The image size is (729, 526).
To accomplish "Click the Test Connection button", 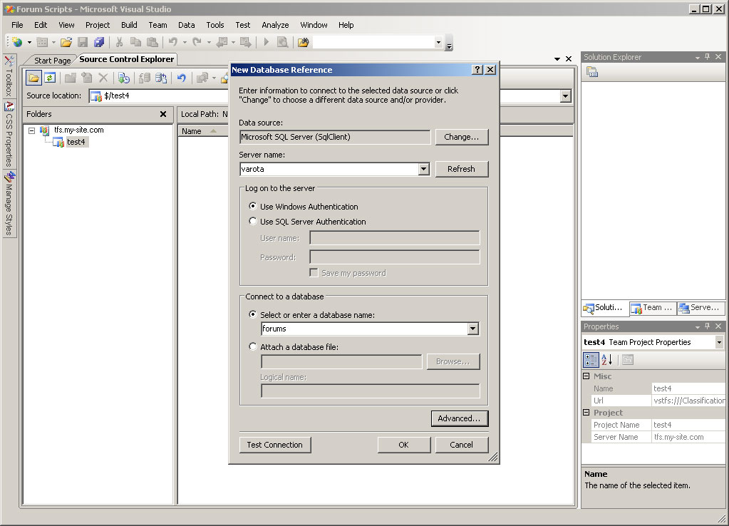I will tap(275, 445).
